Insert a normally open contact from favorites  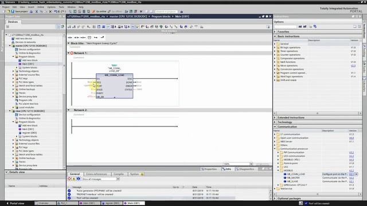click(x=70, y=37)
